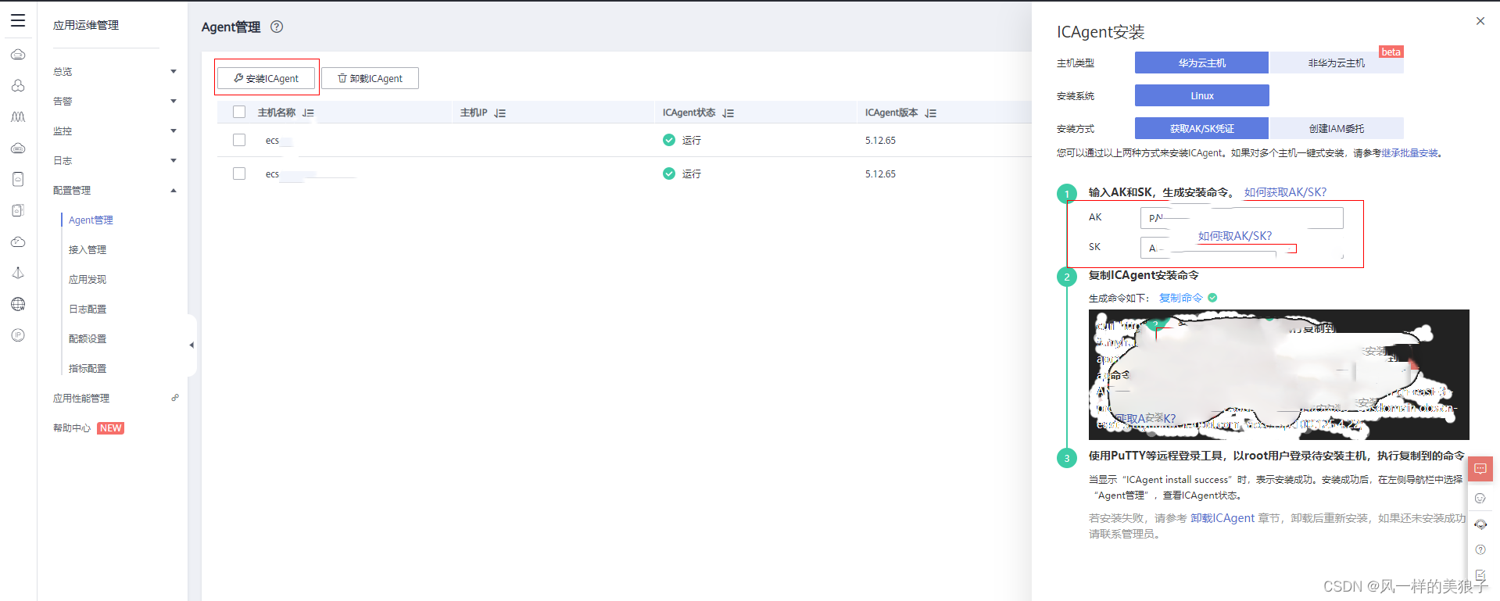Open 如何获取AK/SK? link beside step one heading
Screen dimensions: 1500x601
point(1285,192)
